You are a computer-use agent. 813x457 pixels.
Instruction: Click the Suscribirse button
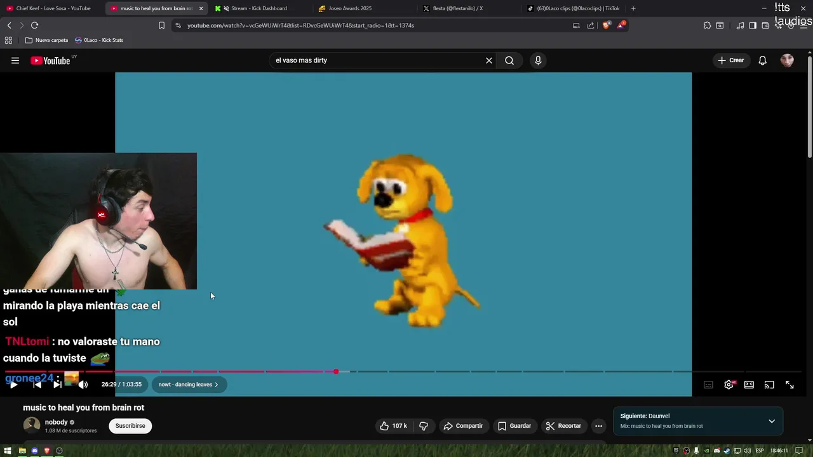point(130,426)
